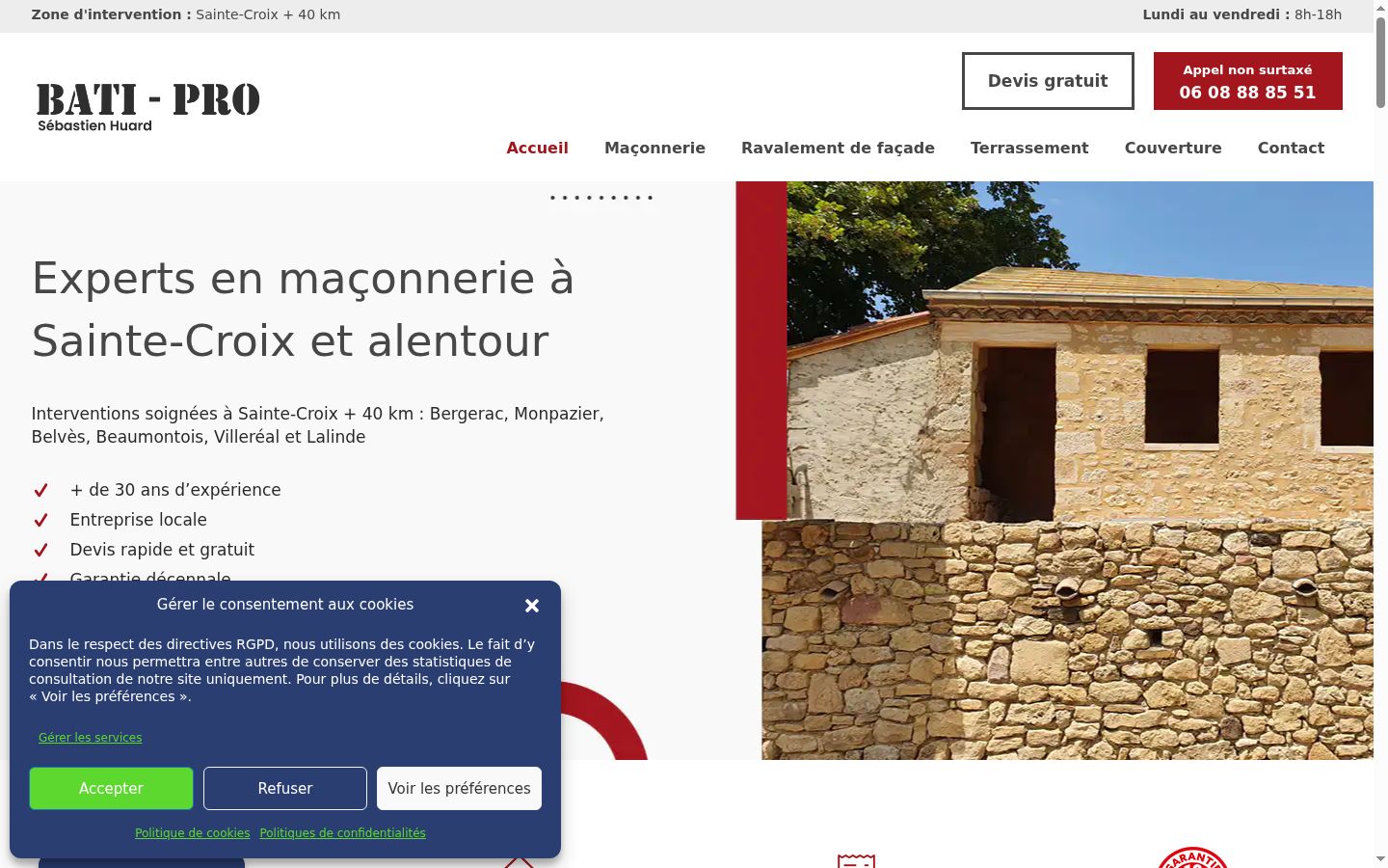Call the number 06 08 88 85 51
The image size is (1388, 868).
tap(1248, 81)
